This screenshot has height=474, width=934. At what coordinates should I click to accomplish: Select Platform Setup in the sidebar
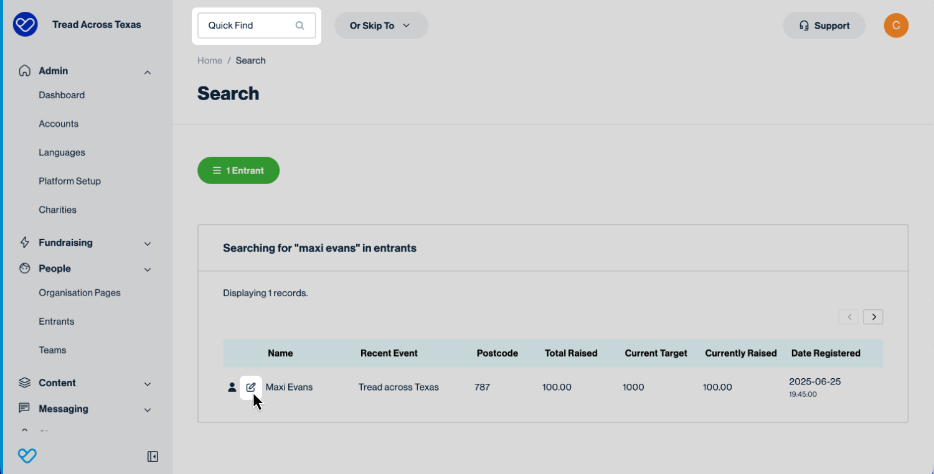[x=70, y=181]
